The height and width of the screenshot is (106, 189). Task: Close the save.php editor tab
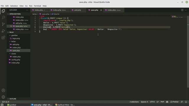(x=101, y=10)
